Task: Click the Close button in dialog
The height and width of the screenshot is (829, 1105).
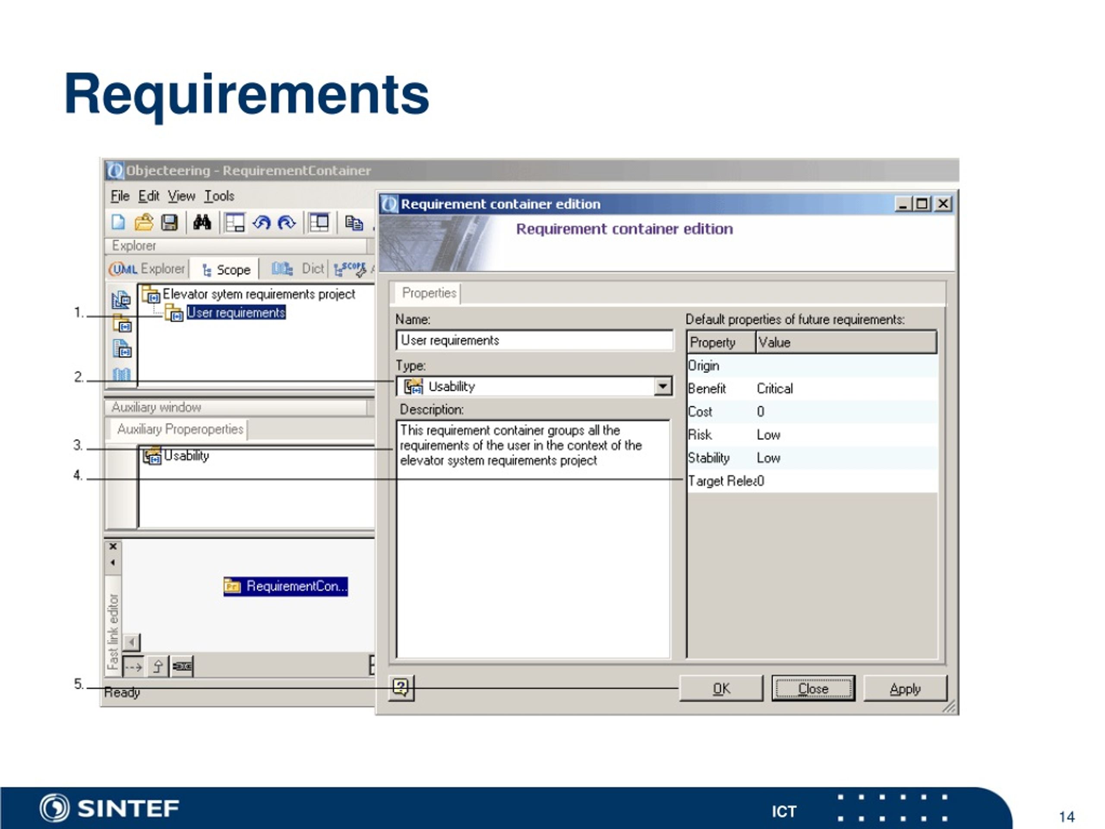Action: [x=813, y=689]
